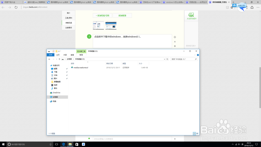Sort files by 名称 column
Screen dimensions: 261x147
(x=87, y=63)
